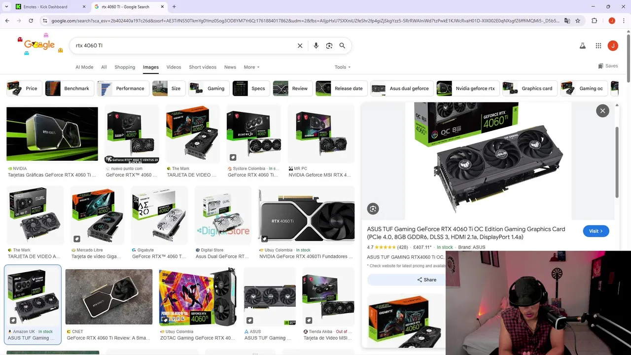
Task: Select the Release date filter chip
Action: [x=341, y=89]
